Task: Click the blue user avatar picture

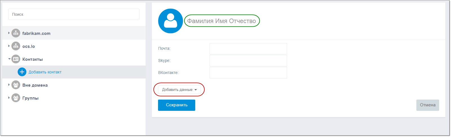Action: click(x=170, y=21)
